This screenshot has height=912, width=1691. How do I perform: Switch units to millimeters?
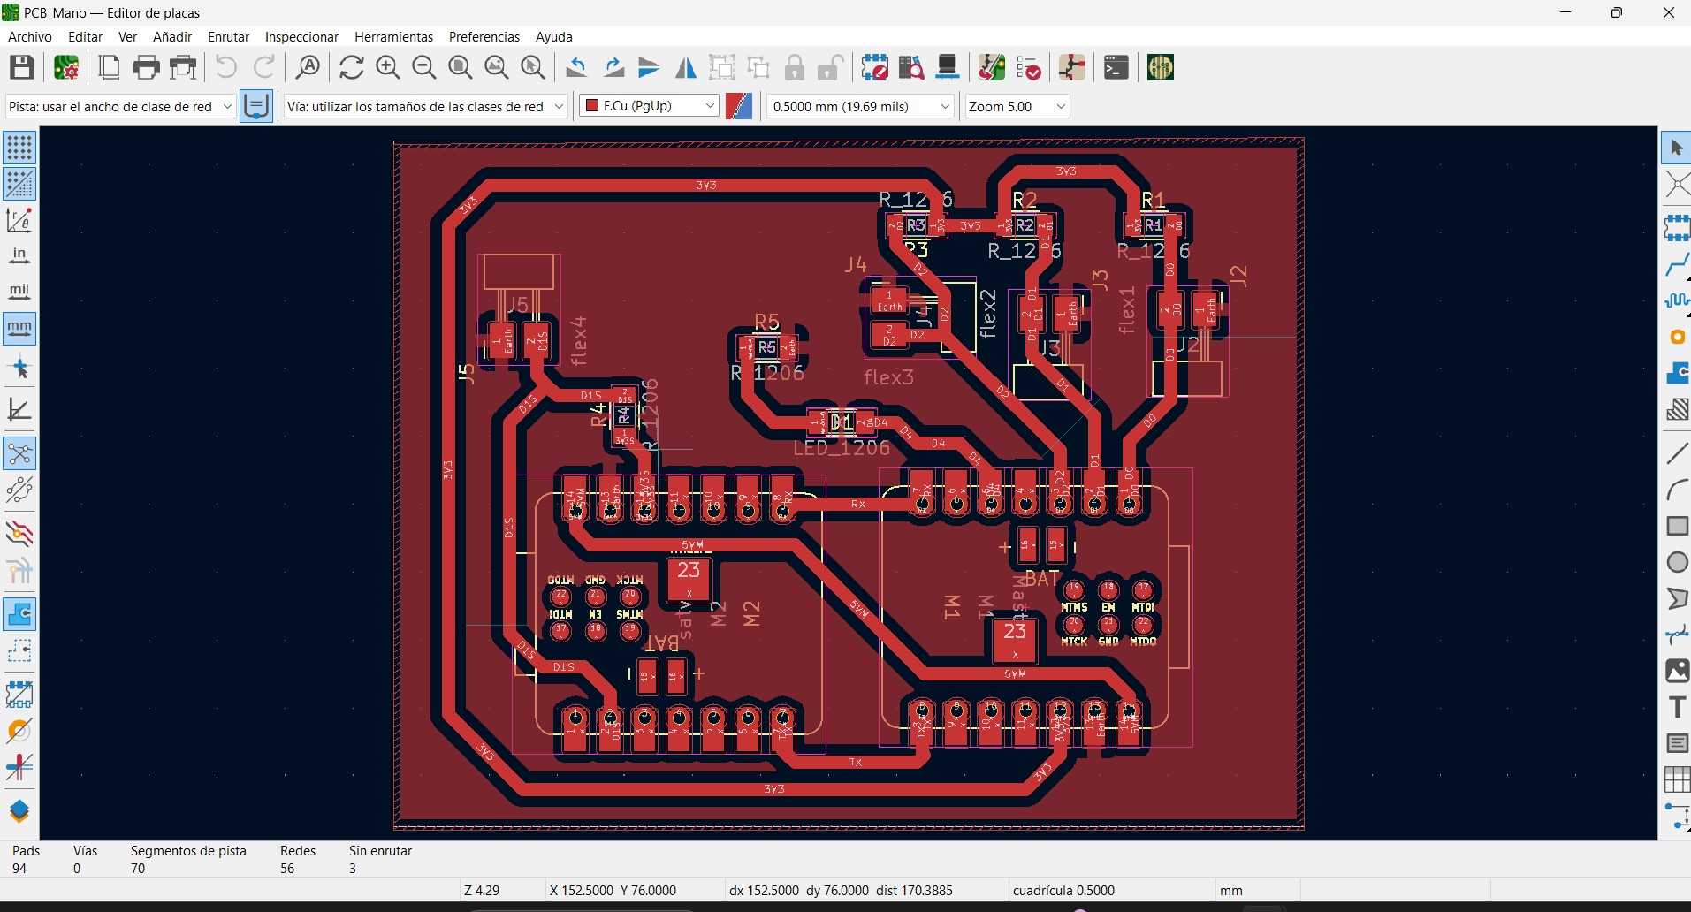click(x=19, y=328)
